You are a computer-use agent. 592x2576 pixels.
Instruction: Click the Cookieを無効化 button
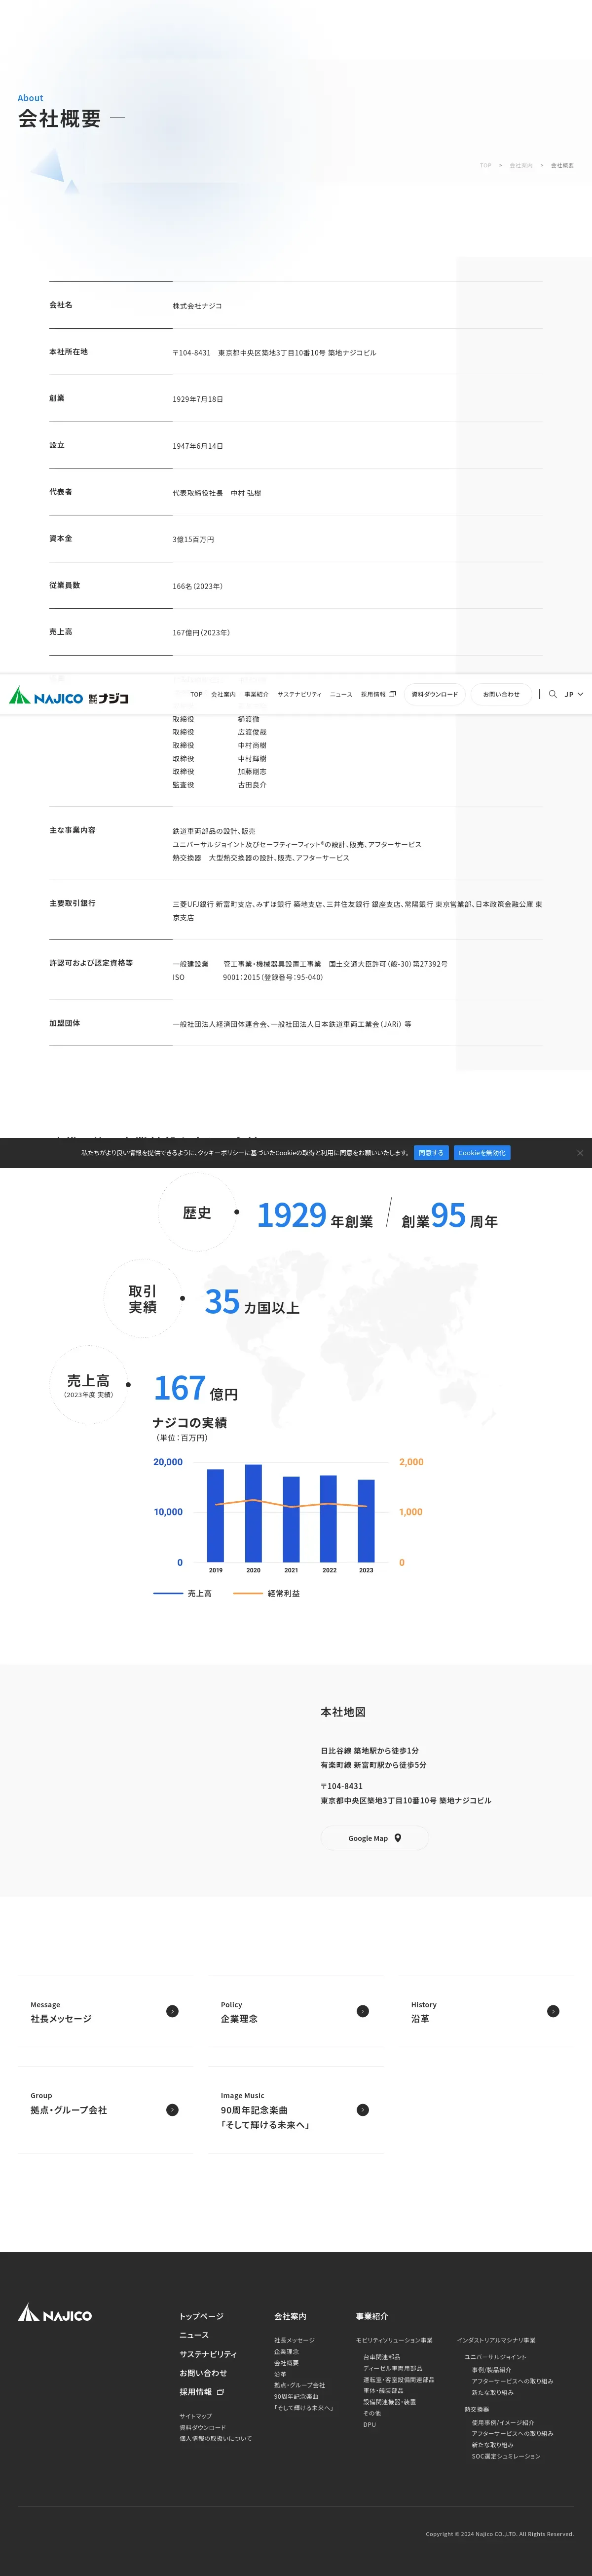coord(482,1153)
